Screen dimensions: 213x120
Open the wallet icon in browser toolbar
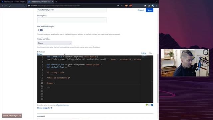pos(149,6)
